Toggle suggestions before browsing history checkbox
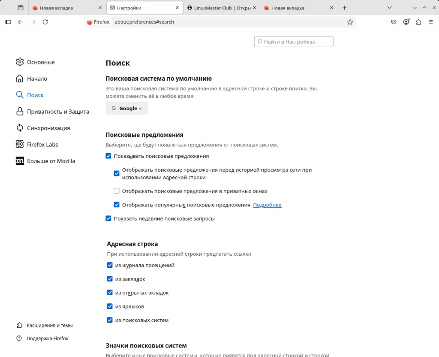The width and height of the screenshot is (439, 357). pyautogui.click(x=117, y=173)
